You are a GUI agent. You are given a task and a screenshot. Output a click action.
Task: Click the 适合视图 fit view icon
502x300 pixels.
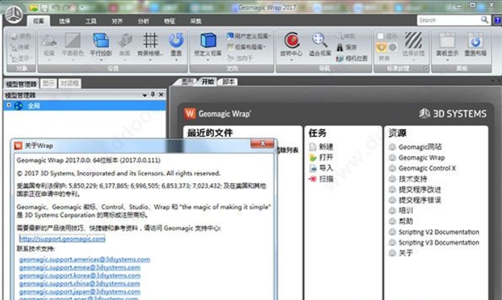pos(319,41)
